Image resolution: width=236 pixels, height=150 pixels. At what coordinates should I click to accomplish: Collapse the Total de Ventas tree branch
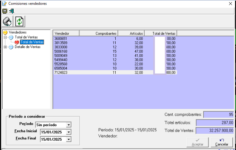5,37
